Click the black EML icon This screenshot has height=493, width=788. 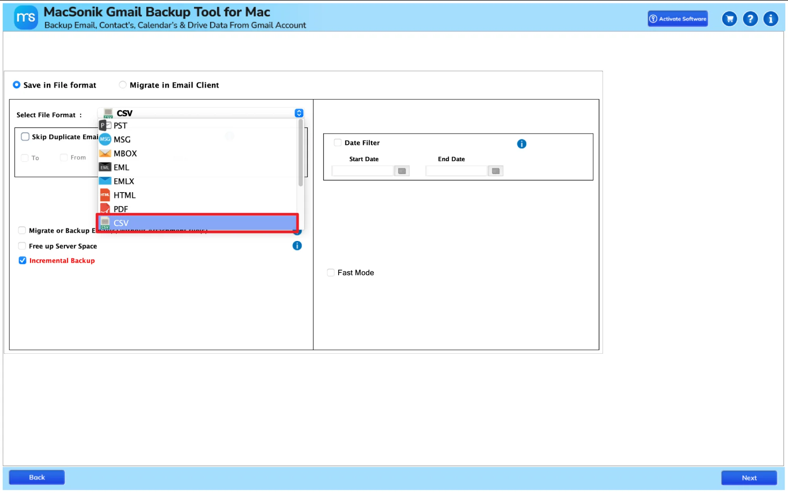105,167
